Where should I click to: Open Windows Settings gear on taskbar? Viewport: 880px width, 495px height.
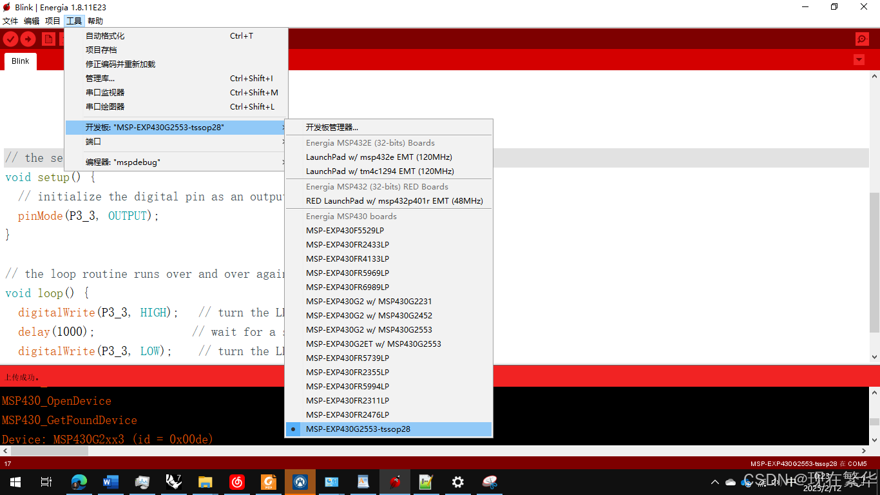[x=458, y=481]
